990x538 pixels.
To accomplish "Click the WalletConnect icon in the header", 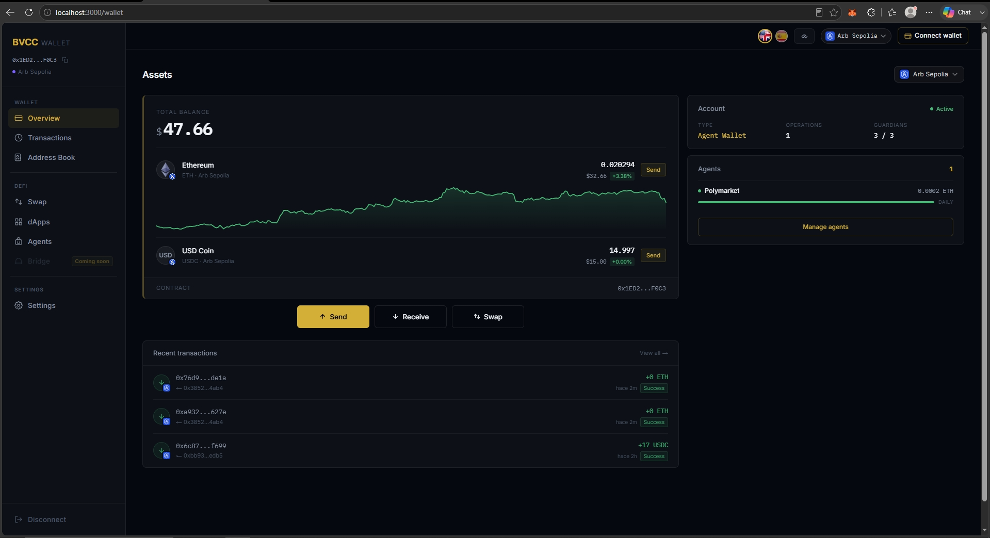I will point(804,36).
